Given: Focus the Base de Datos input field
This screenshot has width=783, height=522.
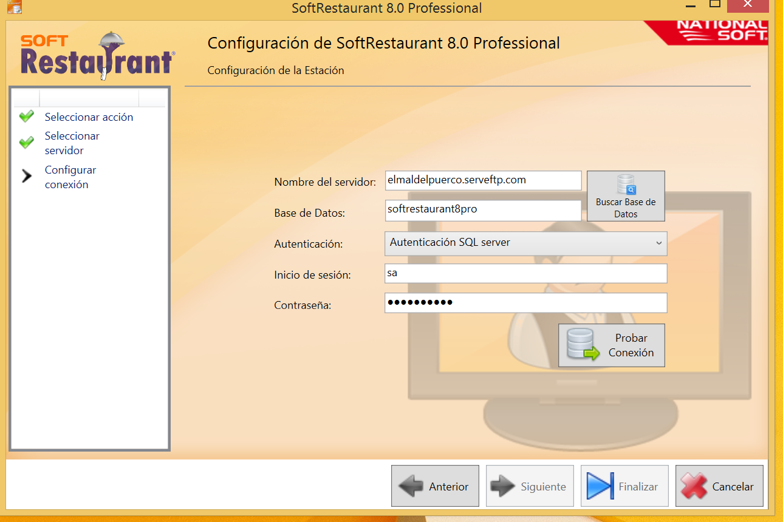Looking at the screenshot, I should click(x=484, y=210).
